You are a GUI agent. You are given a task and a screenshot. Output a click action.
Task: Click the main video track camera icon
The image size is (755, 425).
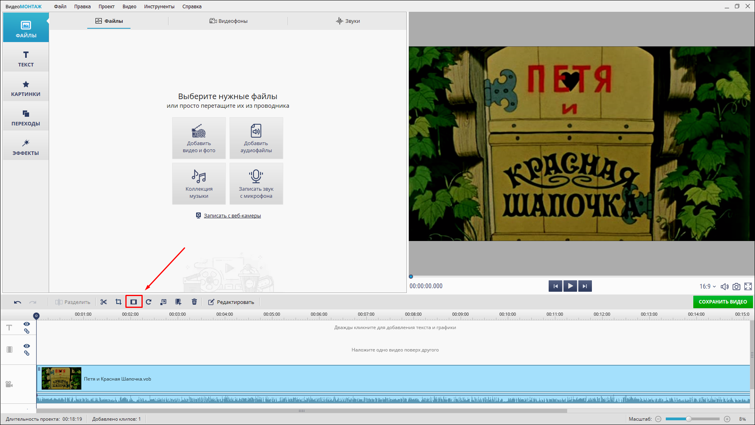coord(9,384)
